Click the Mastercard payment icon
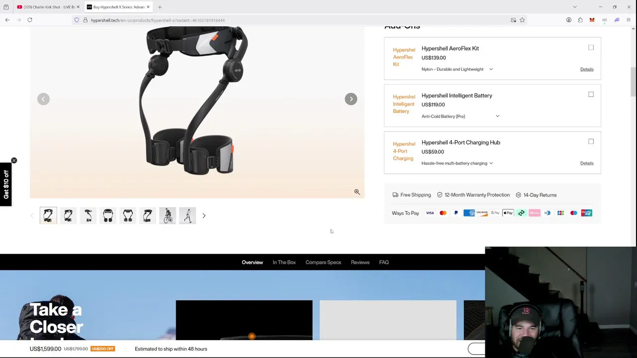 click(x=443, y=213)
